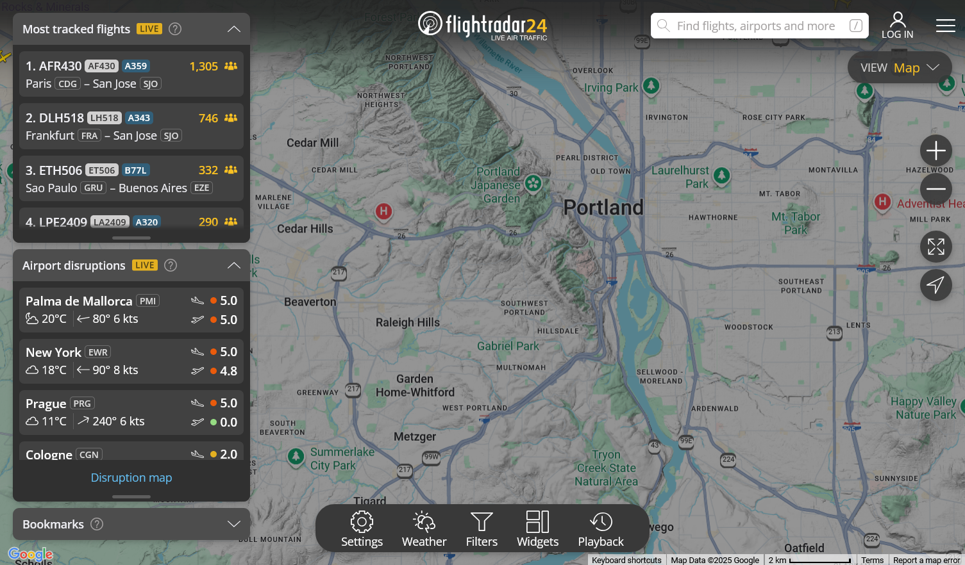Collapse the Most tracked flights panel
This screenshot has width=965, height=565.
tap(234, 29)
